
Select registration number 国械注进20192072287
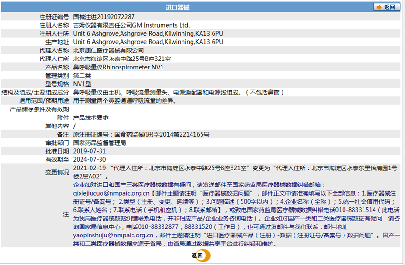104,17
